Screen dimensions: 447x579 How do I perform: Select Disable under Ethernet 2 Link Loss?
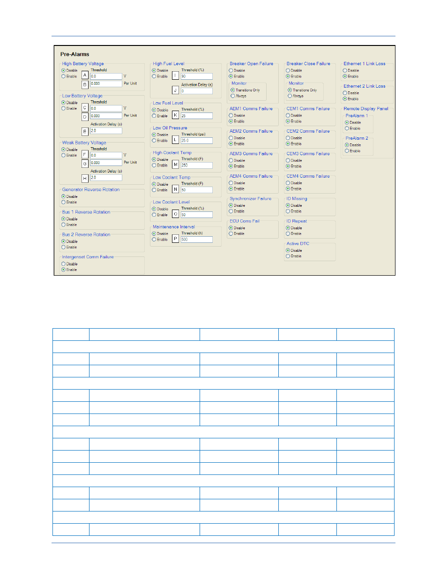pos(344,93)
